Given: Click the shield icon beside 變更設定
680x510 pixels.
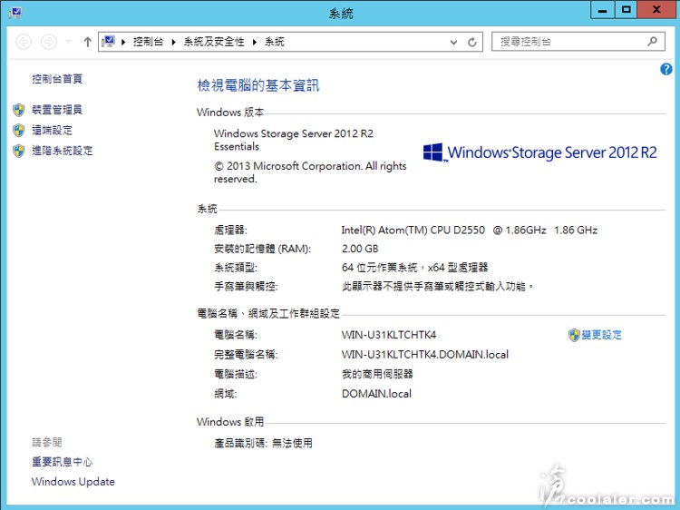Looking at the screenshot, I should click(x=574, y=335).
